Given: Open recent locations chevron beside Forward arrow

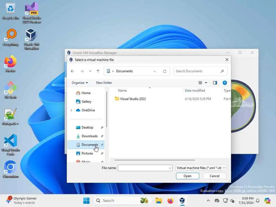Looking at the screenshot, I should pos(90,71).
